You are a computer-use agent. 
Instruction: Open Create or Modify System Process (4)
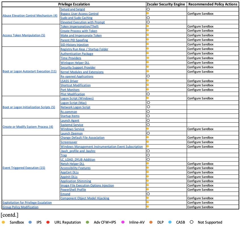tap(28, 127)
